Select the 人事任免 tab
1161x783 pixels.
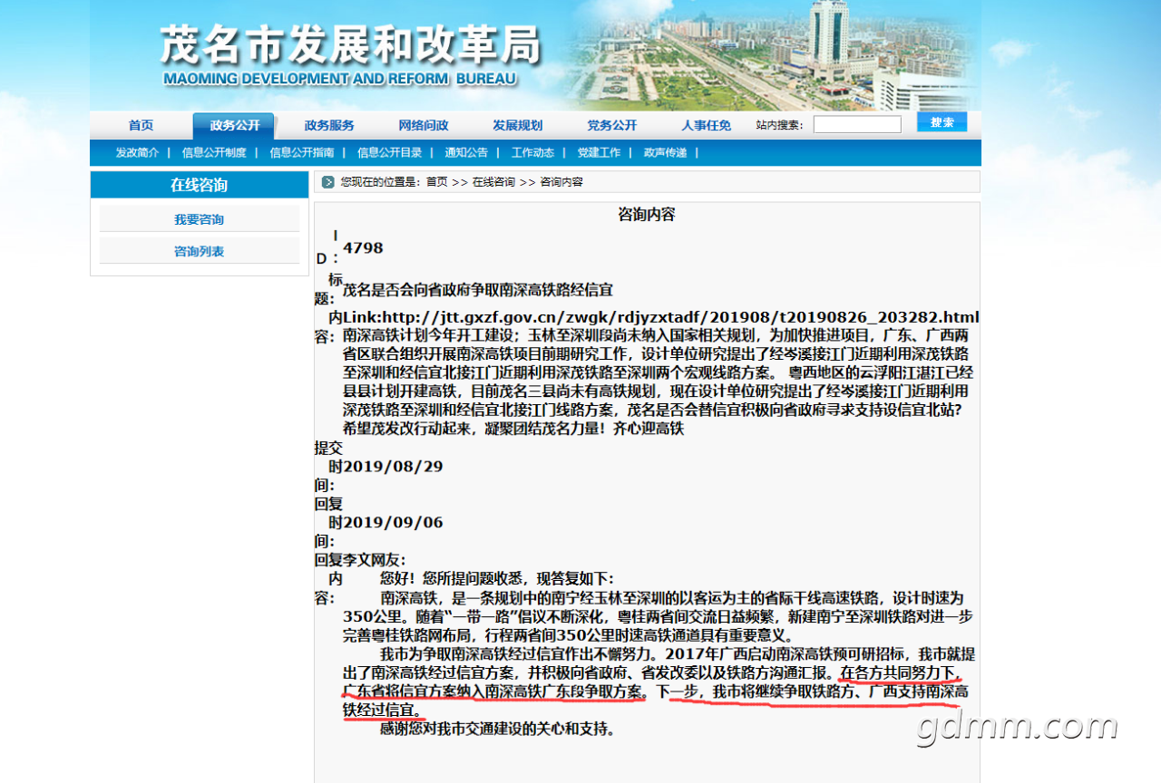[x=707, y=126]
